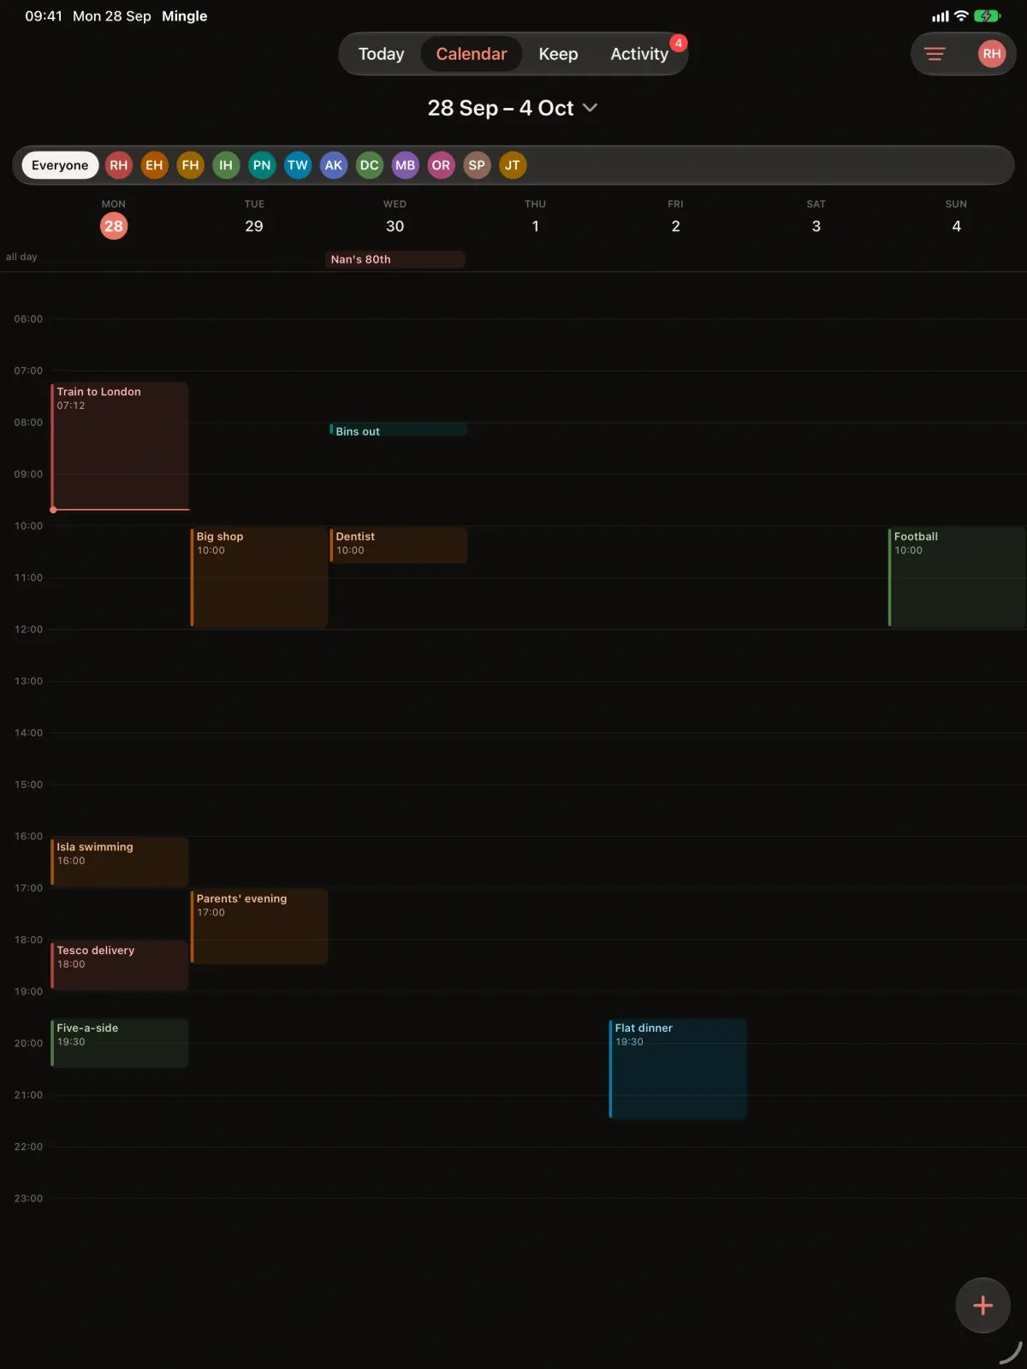Screen dimensions: 1027x1369
Task: Filter by SP member avatar
Action: click(477, 165)
